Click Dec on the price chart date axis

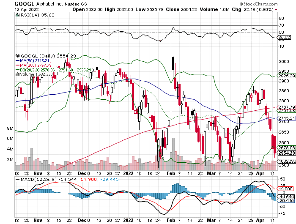pyautogui.click(x=82, y=173)
